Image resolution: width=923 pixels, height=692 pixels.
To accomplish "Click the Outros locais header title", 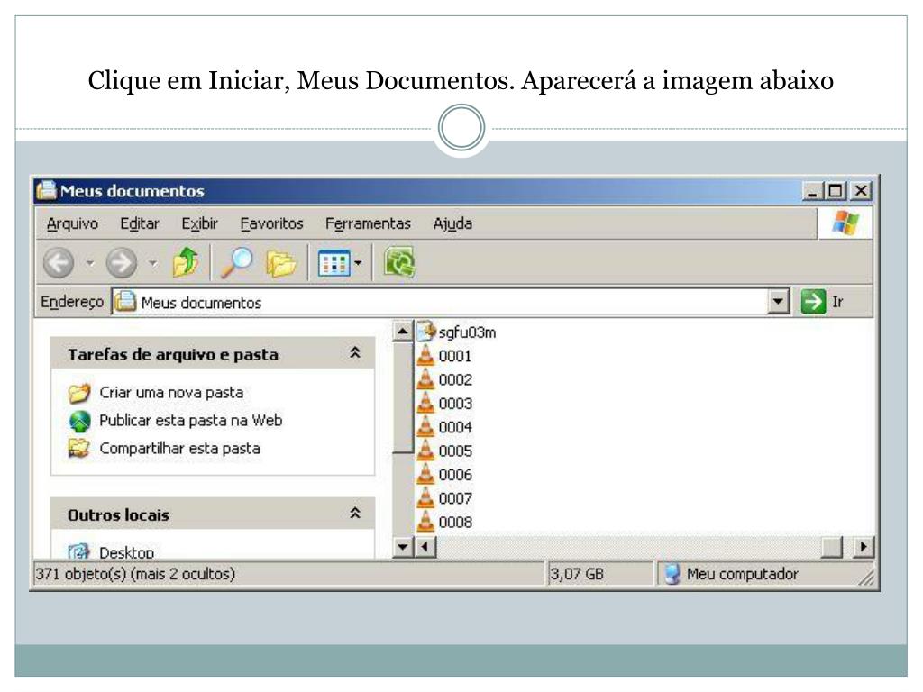I will click(118, 514).
